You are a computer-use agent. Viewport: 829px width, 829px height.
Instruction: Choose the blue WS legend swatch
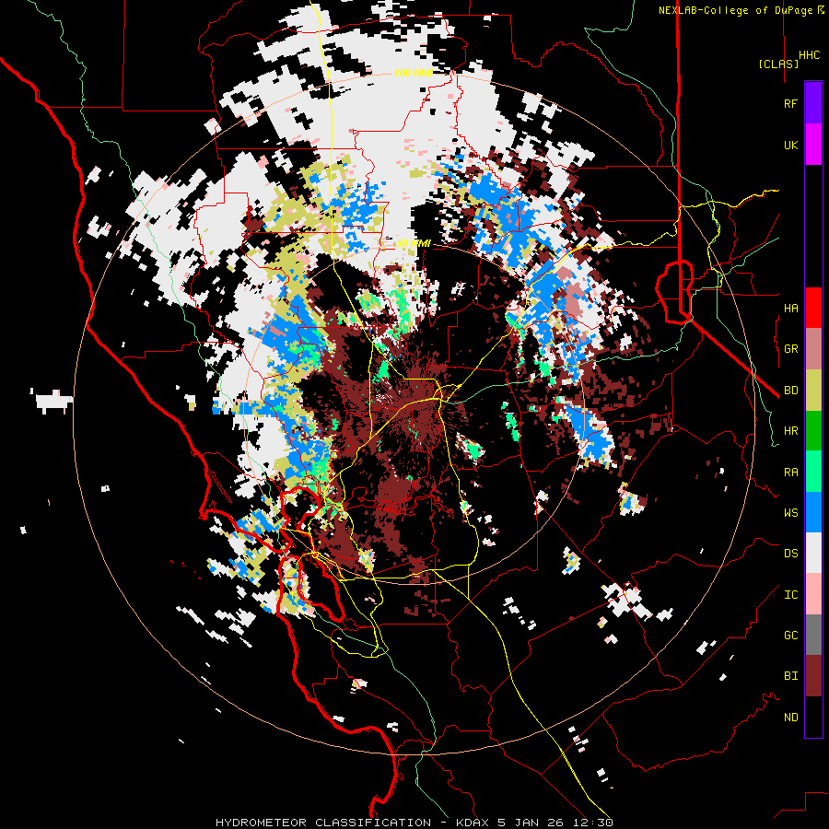coord(813,512)
